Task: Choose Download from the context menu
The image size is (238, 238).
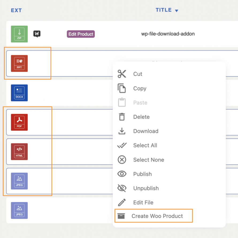Action: [x=145, y=131]
